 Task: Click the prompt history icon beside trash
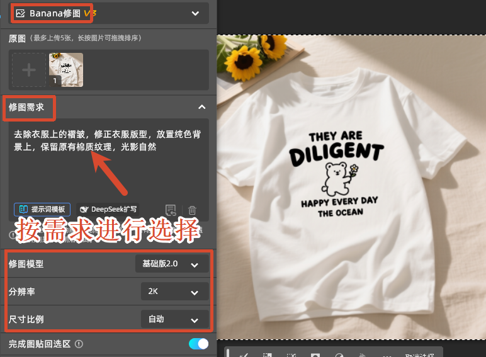(x=171, y=210)
